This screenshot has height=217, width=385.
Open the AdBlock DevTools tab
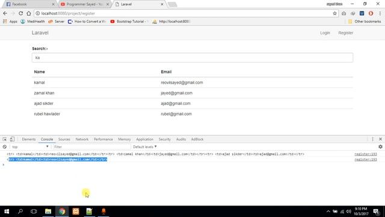point(197,139)
